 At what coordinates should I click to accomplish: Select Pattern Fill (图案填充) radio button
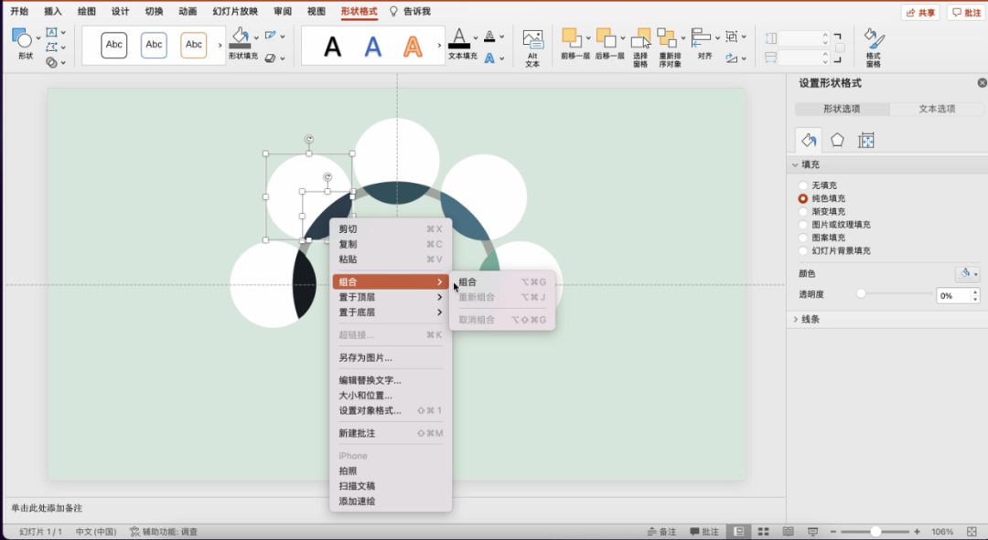tap(803, 238)
